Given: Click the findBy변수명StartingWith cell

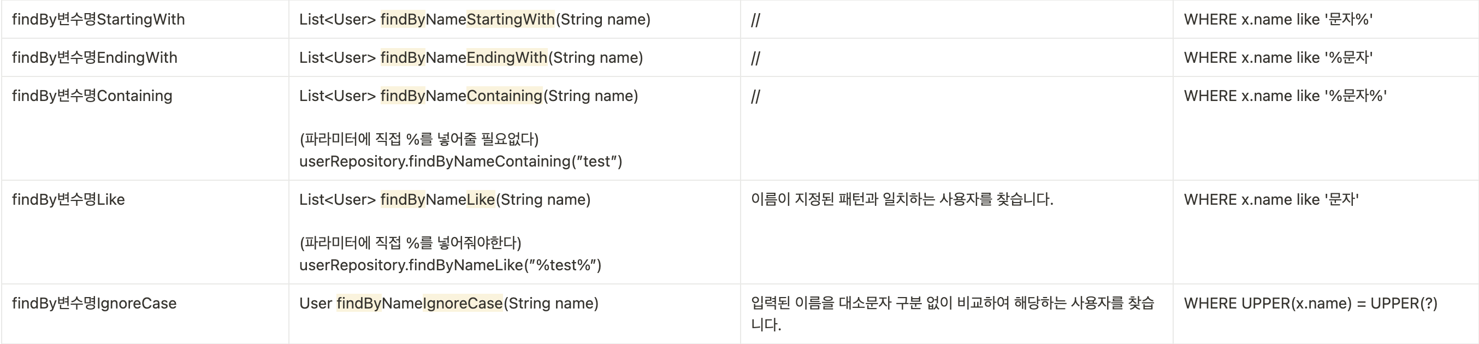Looking at the screenshot, I should pos(145,20).
